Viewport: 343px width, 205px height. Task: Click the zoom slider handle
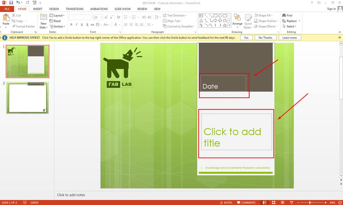point(310,203)
